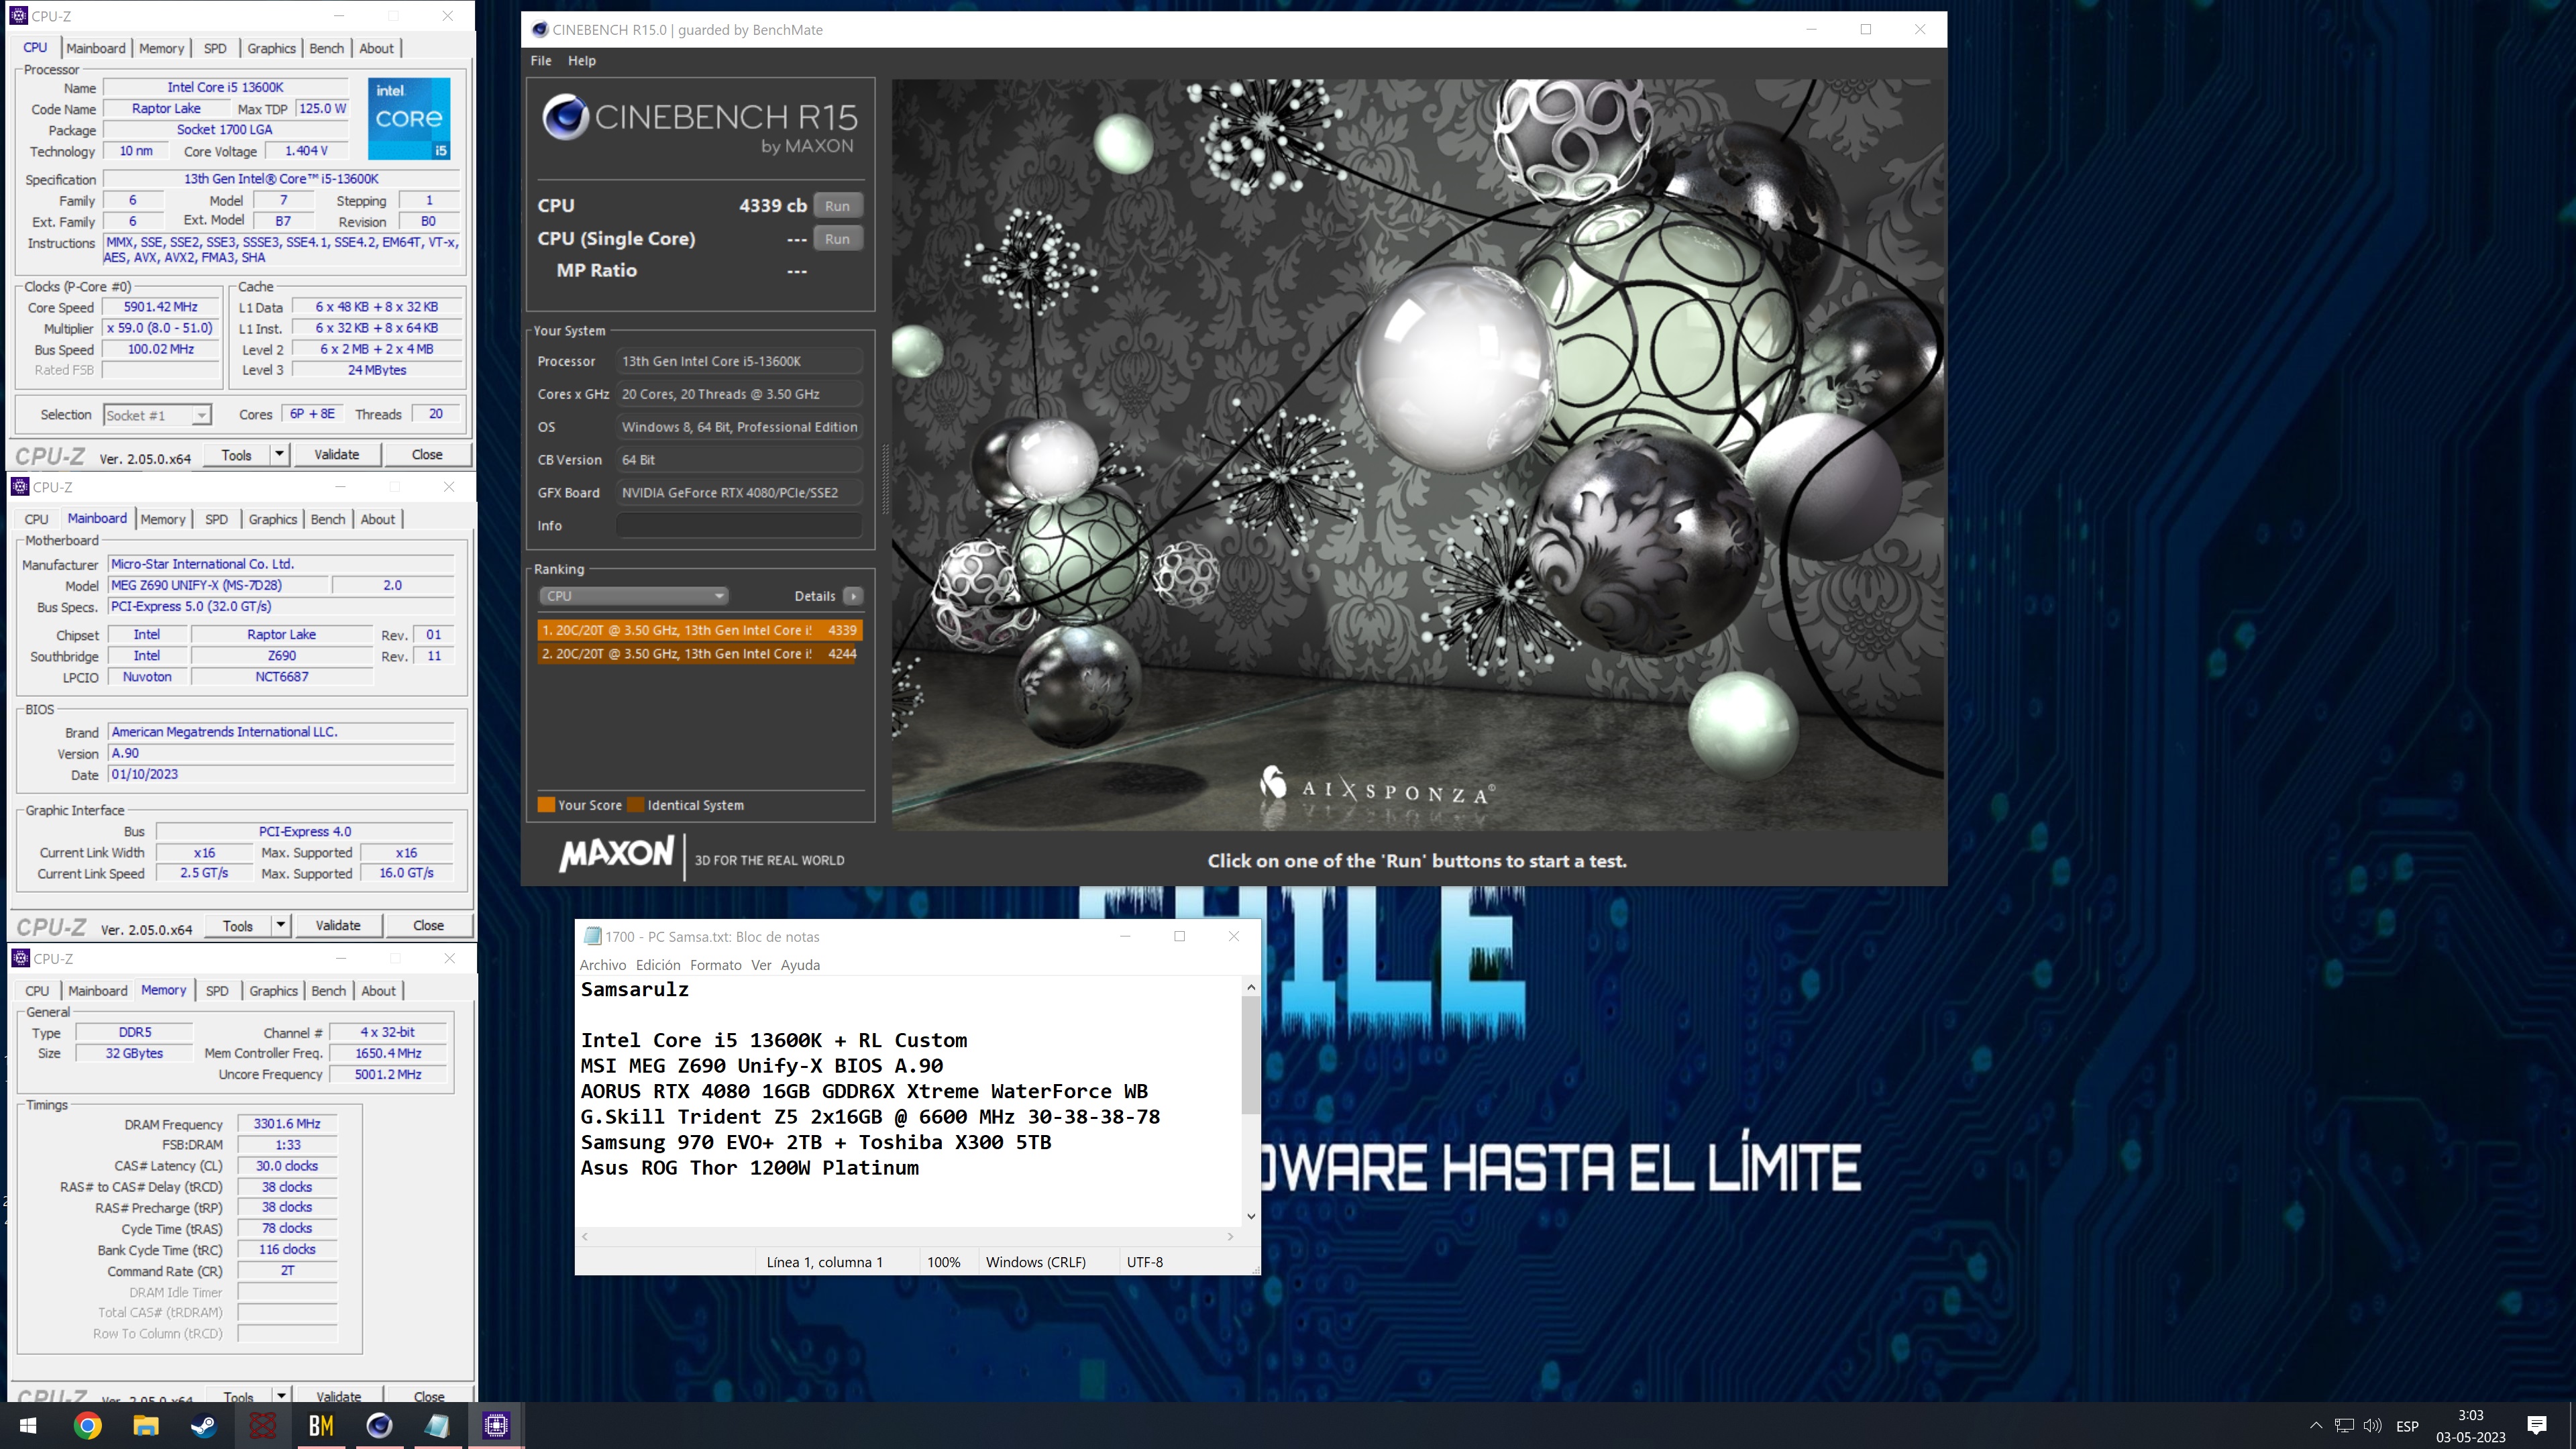Click Notepad horizontal scroll right arrow
The height and width of the screenshot is (1449, 2576).
click(1230, 1237)
